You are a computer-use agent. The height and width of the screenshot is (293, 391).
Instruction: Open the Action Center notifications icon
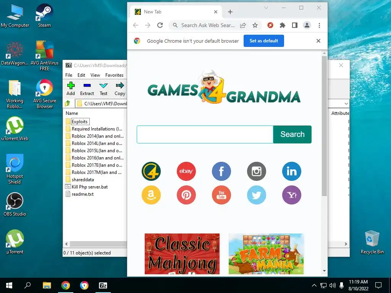(378, 285)
